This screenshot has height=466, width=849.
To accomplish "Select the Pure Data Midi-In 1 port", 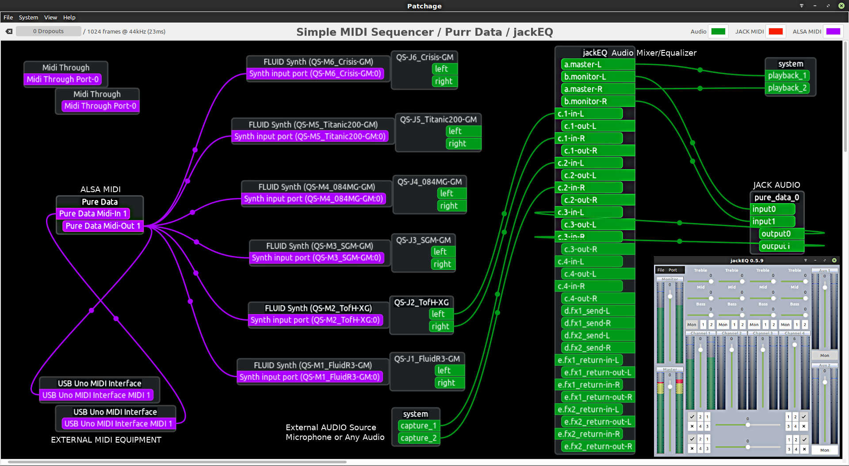I will [93, 214].
